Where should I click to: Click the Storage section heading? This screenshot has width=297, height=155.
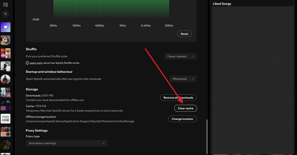(x=32, y=89)
